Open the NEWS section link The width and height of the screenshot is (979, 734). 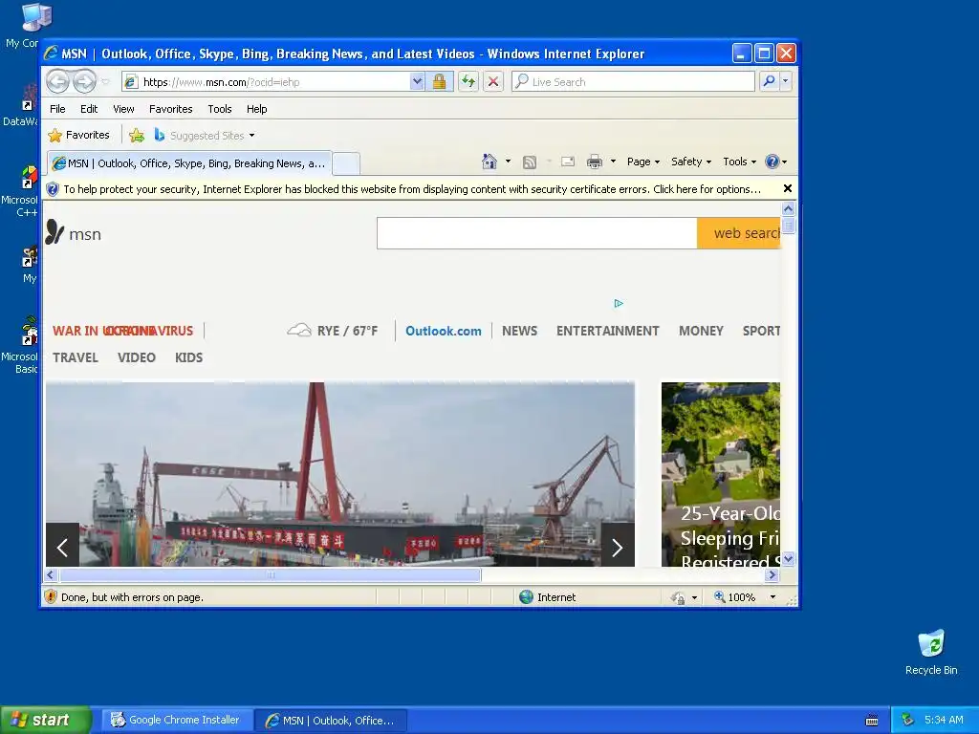click(519, 331)
